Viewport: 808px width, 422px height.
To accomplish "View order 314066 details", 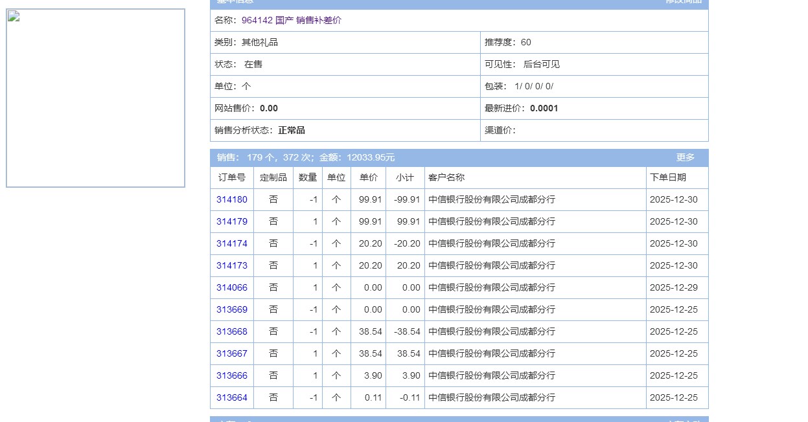I will coord(231,287).
